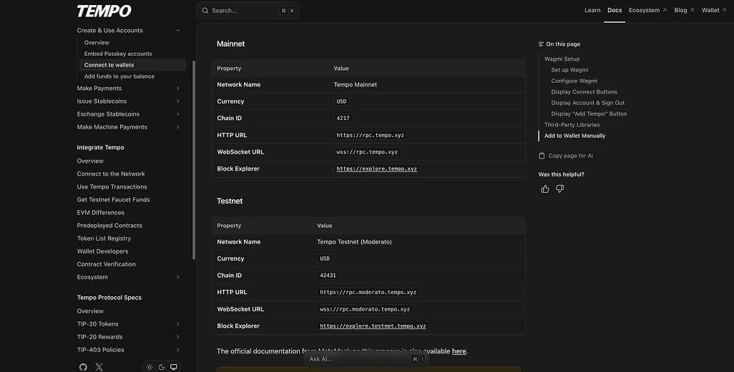Expand the TIP-20 Tokens section

coord(178,324)
